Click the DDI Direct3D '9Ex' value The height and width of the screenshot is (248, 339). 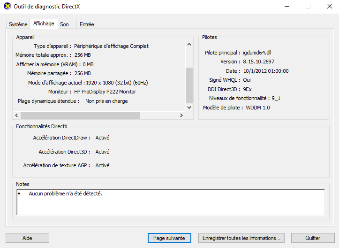click(x=247, y=89)
